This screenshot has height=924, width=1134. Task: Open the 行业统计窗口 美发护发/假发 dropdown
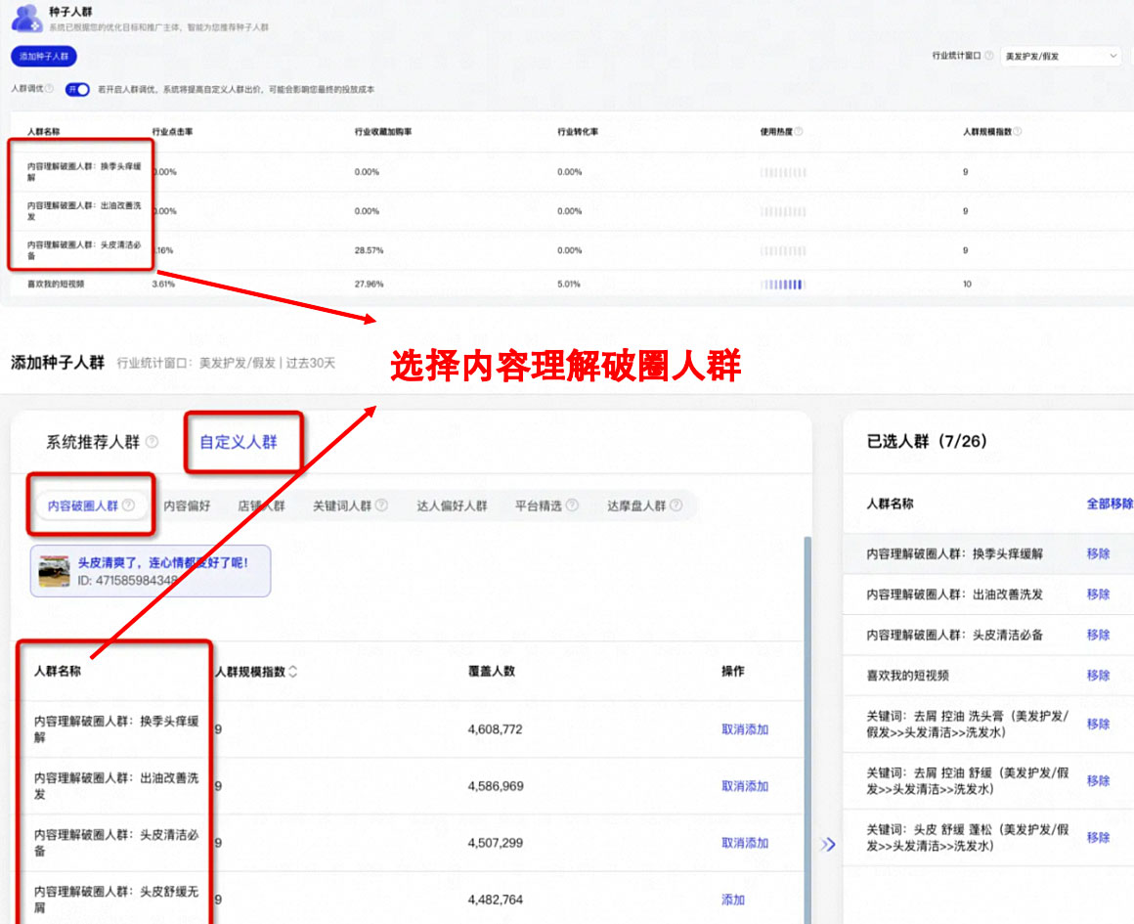1061,56
